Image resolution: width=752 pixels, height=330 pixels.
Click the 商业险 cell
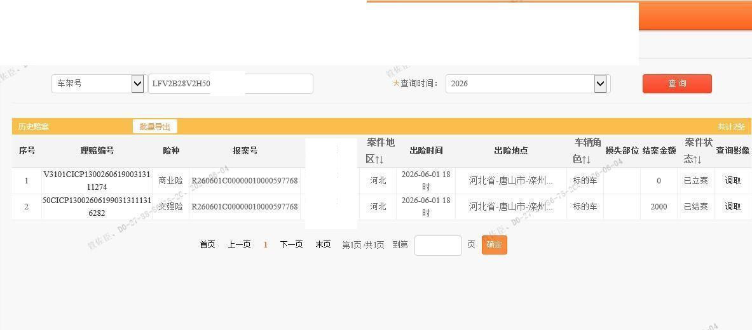pyautogui.click(x=171, y=181)
